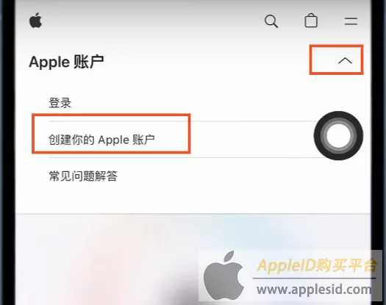Click the gray Apple logo in the watermark
386x305 pixels.
tap(224, 276)
